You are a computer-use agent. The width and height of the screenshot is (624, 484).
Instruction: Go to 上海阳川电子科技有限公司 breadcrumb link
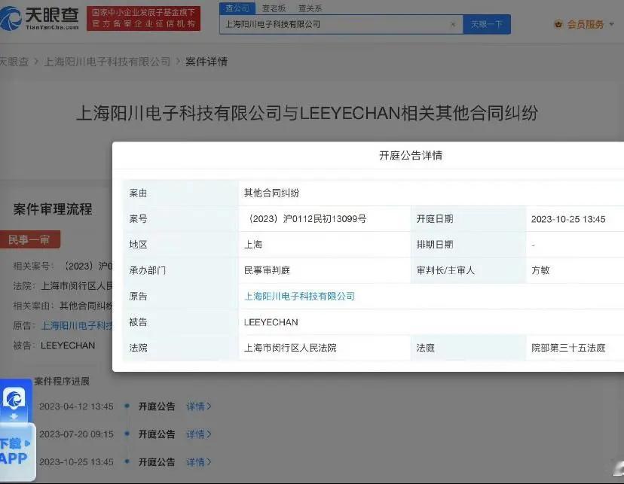(107, 62)
